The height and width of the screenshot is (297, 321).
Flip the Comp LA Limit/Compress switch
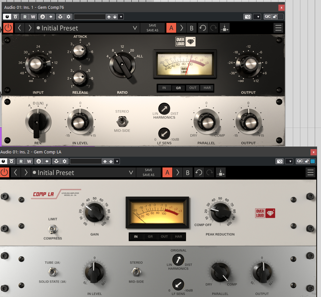[52, 228]
